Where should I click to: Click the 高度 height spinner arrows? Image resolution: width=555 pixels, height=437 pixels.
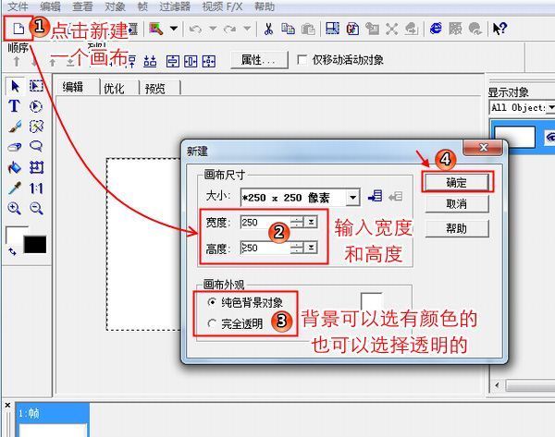(297, 248)
